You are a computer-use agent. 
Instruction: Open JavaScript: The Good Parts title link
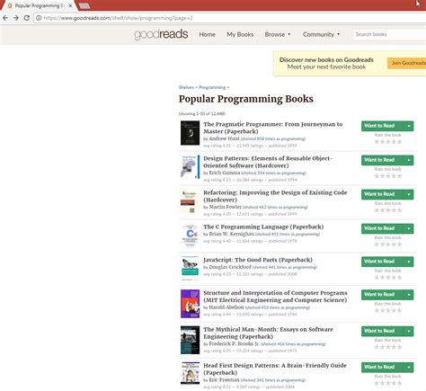coord(258,260)
